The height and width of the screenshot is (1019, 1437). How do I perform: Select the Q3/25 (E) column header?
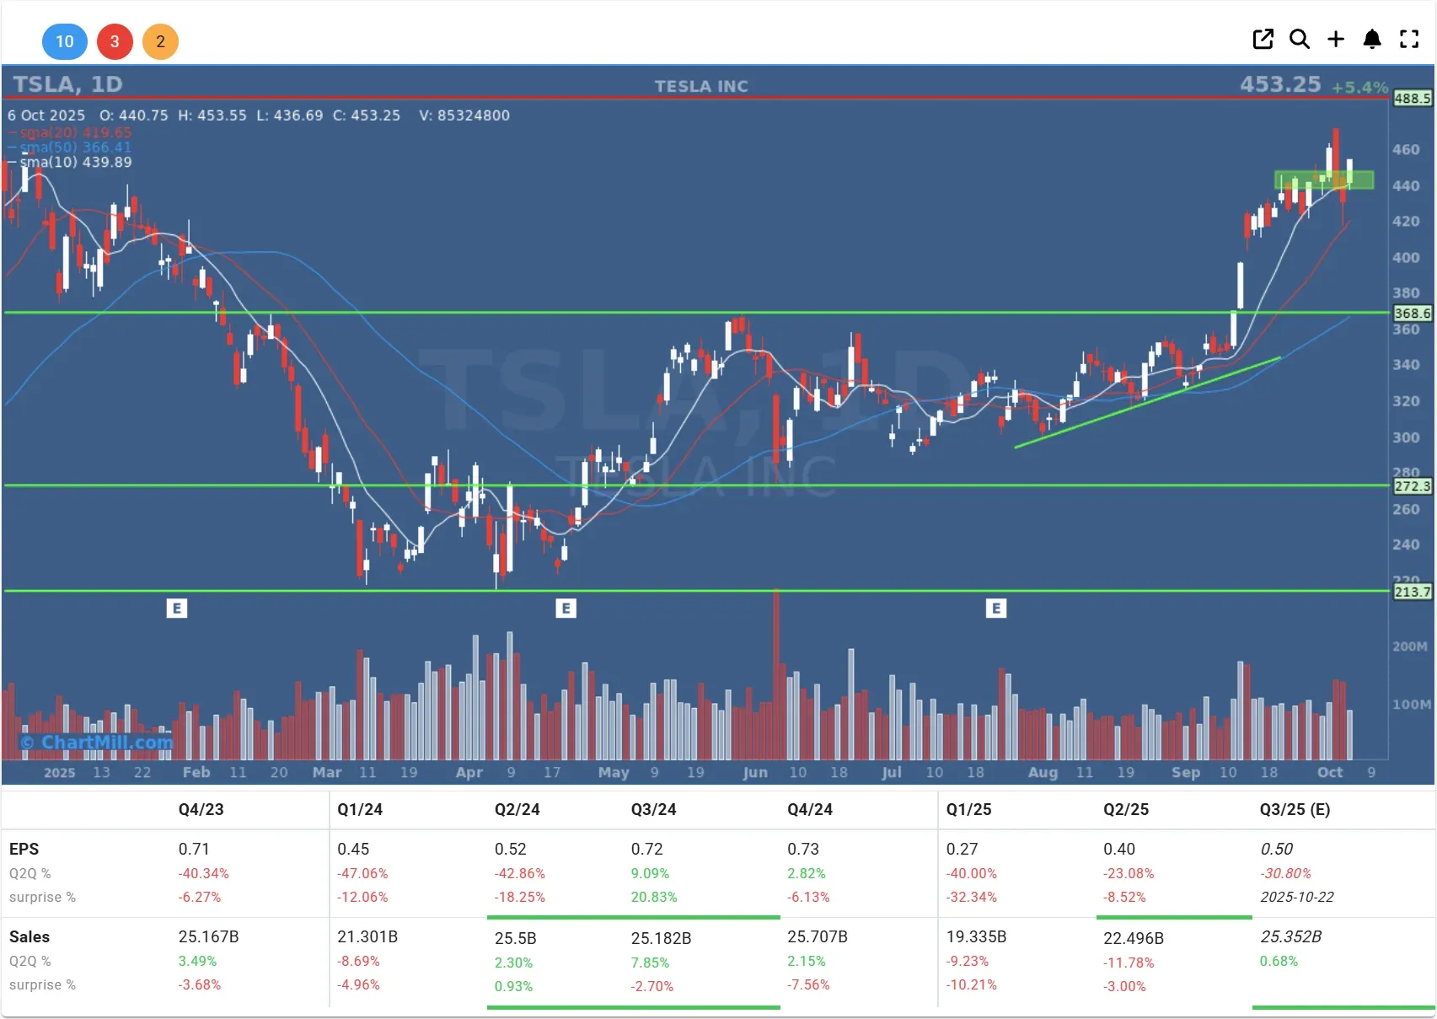[x=1295, y=809]
